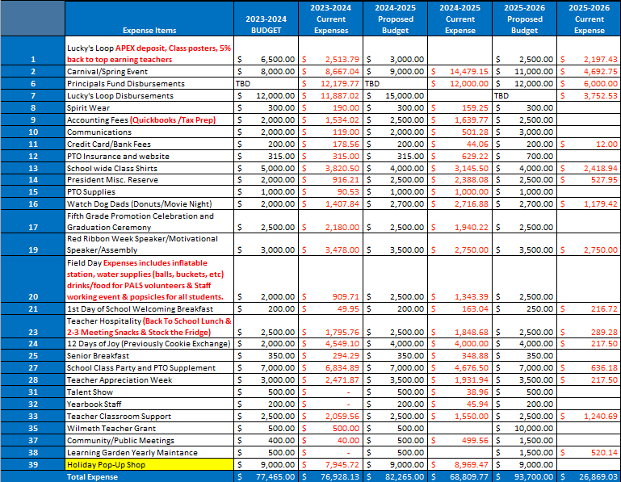The height and width of the screenshot is (482, 621).
Task: Click the '2023-2024 BUDGET' header cell
Action: coord(266,19)
